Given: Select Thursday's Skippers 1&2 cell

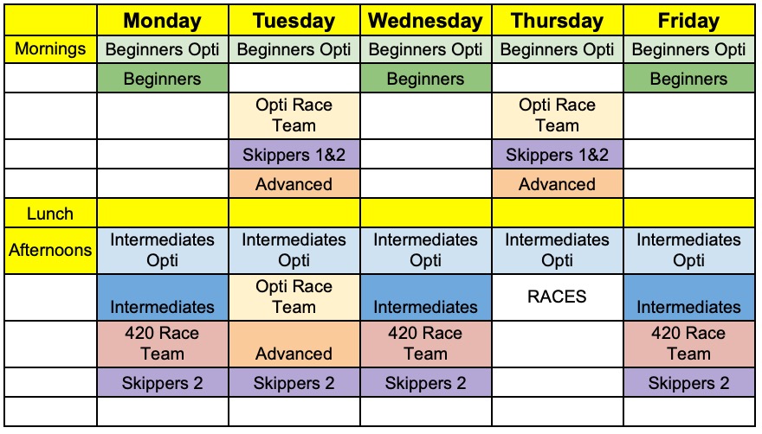Looking at the screenshot, I should coord(558,155).
